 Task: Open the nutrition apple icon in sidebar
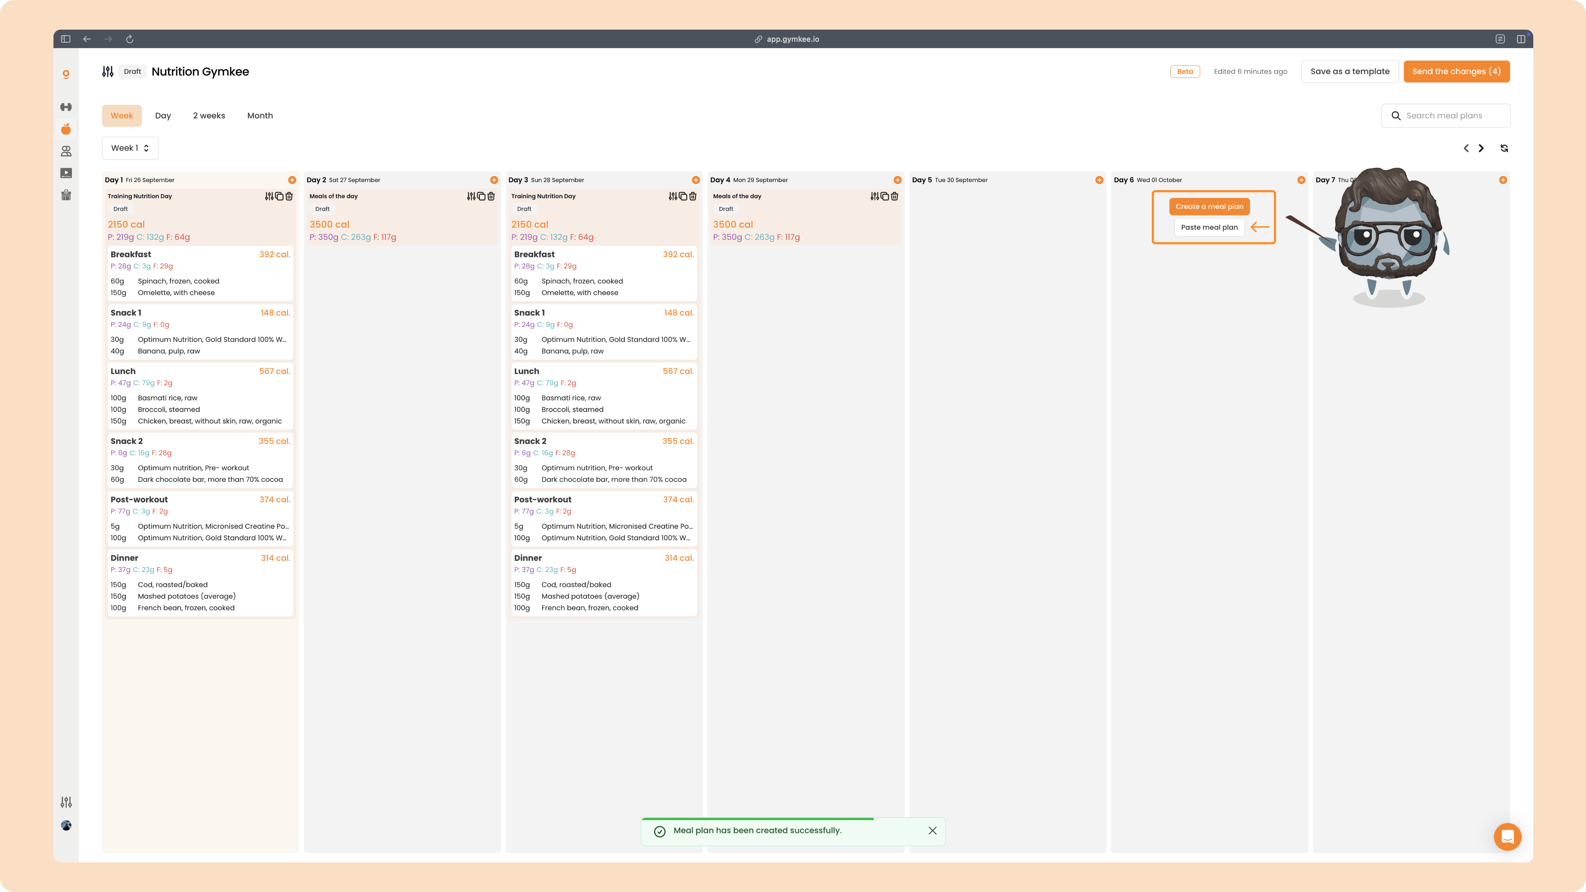[66, 129]
